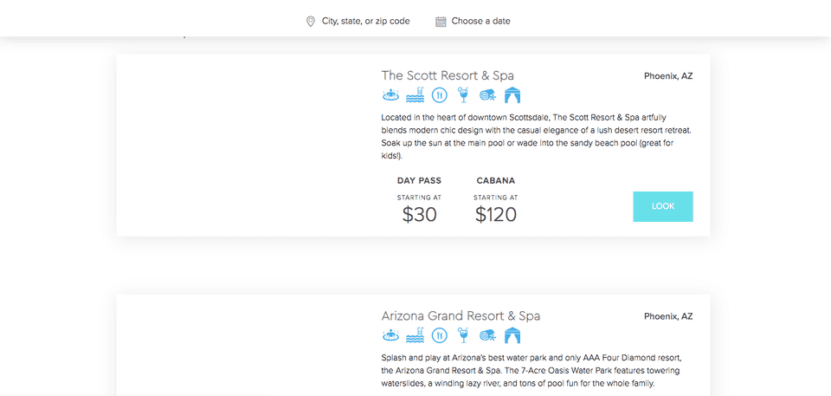831x396 pixels.
Task: Click Arizona Grand Resort swimming pool amenity icon
Action: (415, 335)
